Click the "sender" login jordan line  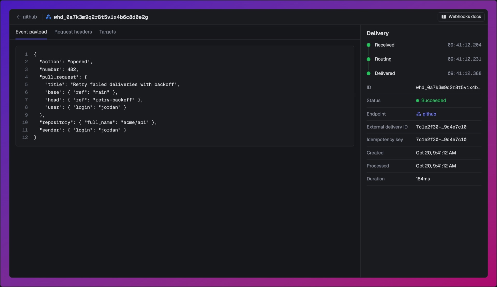coord(83,130)
